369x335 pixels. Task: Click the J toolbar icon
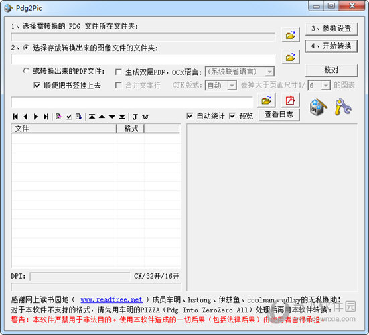point(135,117)
